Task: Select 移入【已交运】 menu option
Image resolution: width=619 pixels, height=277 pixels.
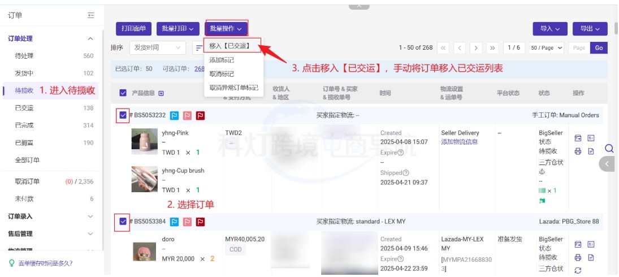Action: click(x=232, y=46)
